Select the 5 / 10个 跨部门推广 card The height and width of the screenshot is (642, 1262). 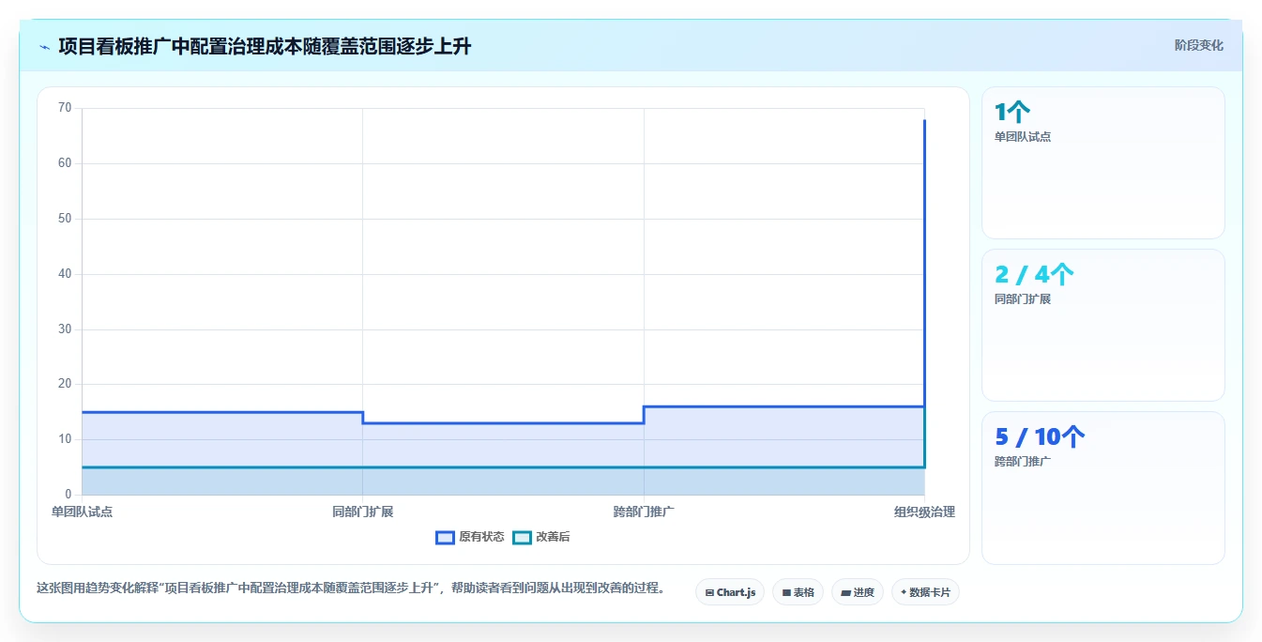[1103, 488]
